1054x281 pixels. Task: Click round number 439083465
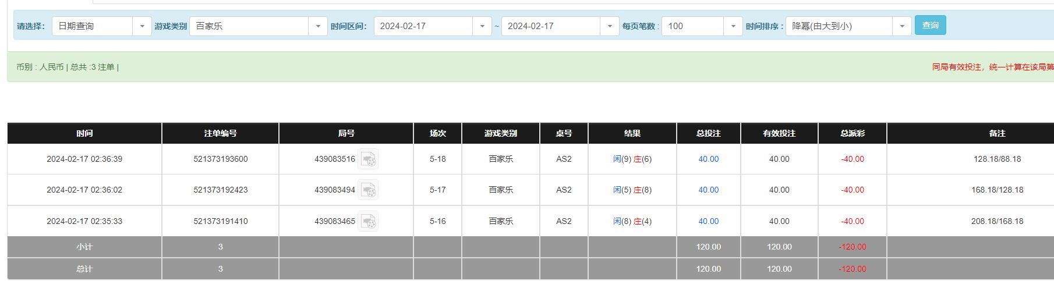pyautogui.click(x=335, y=221)
